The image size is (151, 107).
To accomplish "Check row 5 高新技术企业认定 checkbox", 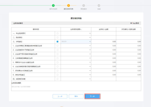I will tap(58, 62).
